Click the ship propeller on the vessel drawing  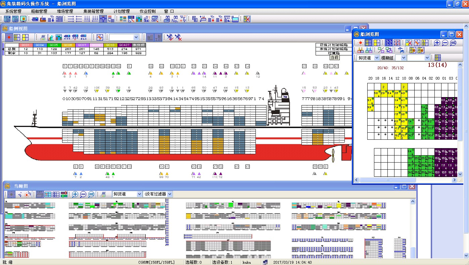pyautogui.click(x=333, y=155)
